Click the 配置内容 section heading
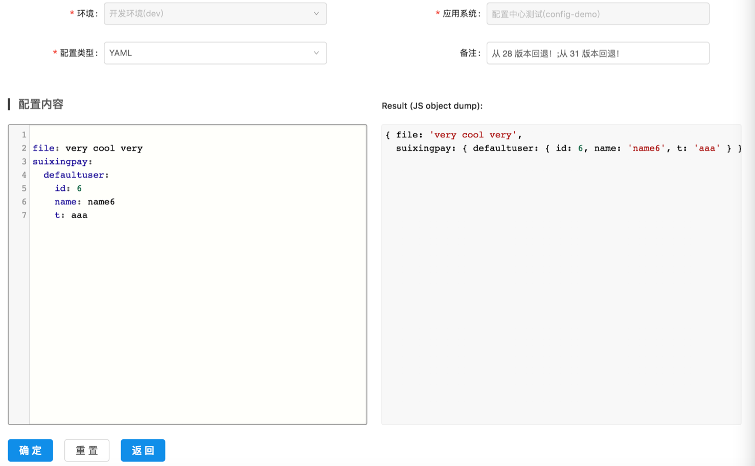The width and height of the screenshot is (755, 466). click(41, 104)
